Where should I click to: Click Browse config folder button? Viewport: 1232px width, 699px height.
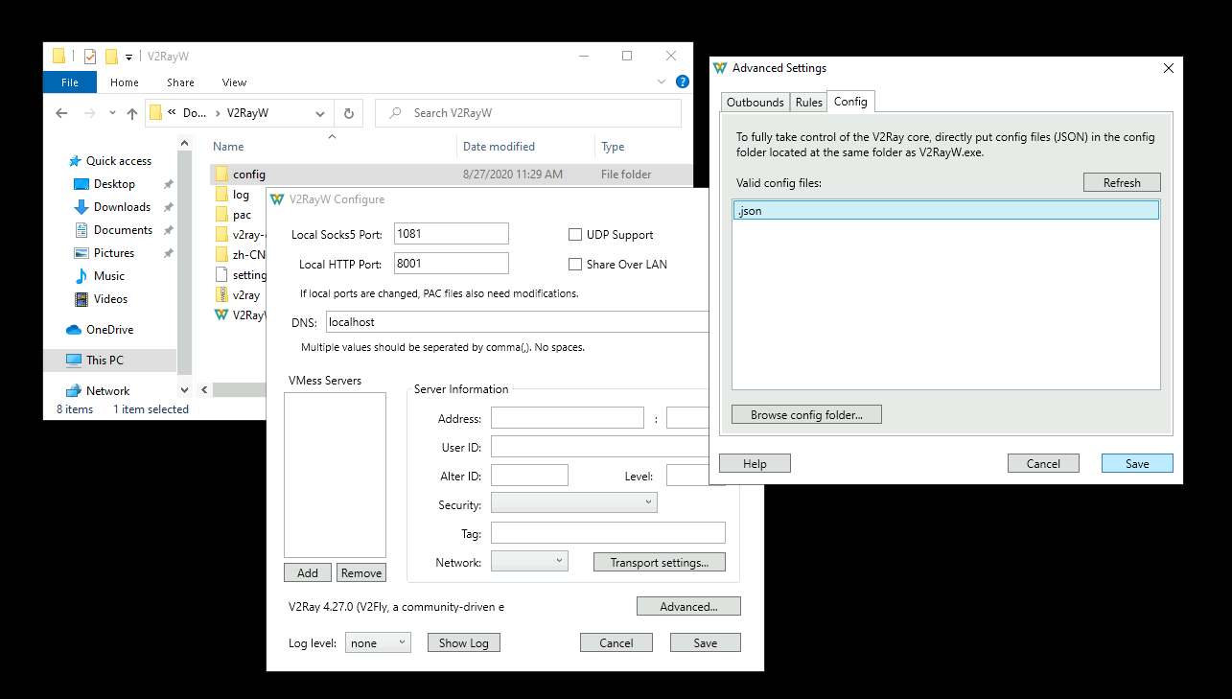click(806, 415)
